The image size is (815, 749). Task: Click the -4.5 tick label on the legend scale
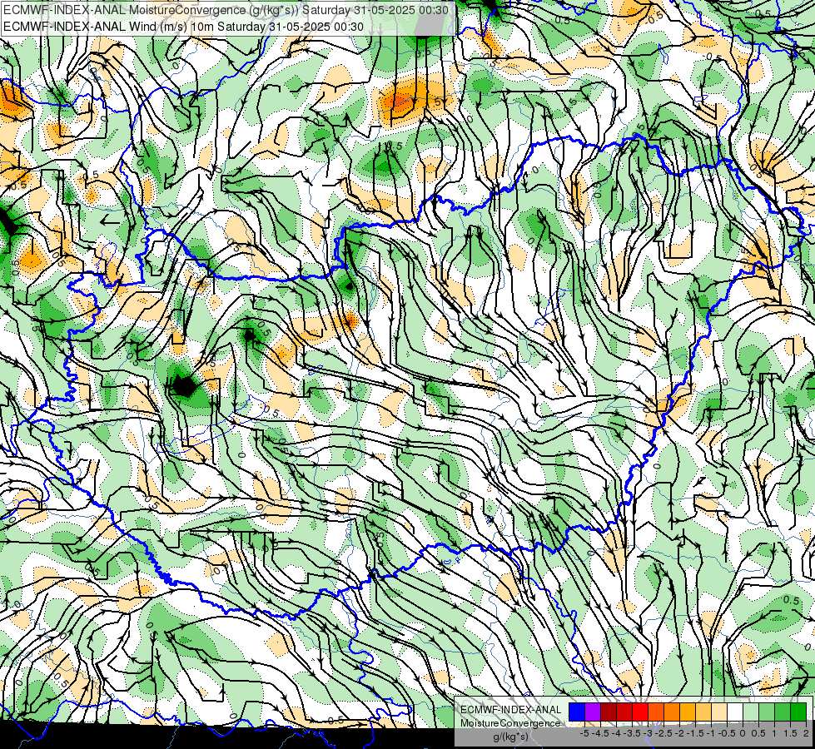(x=600, y=733)
